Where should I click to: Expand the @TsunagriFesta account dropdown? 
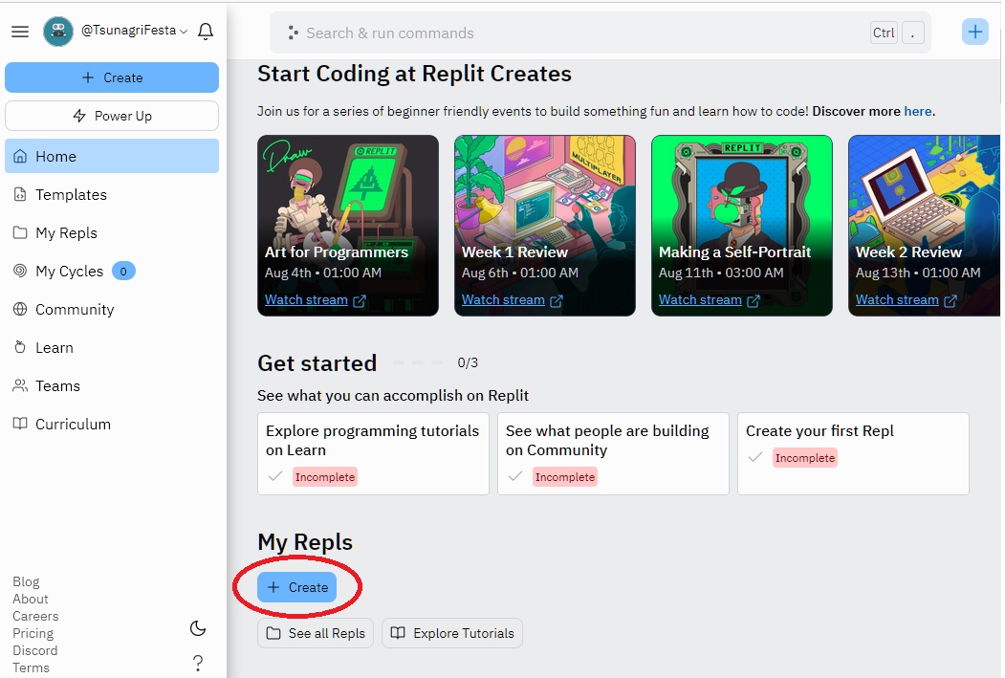click(134, 31)
